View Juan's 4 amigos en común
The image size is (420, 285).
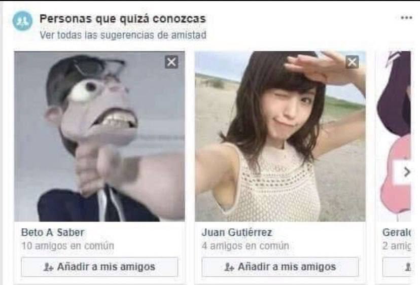coord(246,246)
